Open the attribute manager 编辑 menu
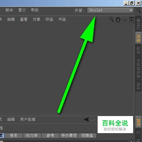142x142 pixels. 11,119
